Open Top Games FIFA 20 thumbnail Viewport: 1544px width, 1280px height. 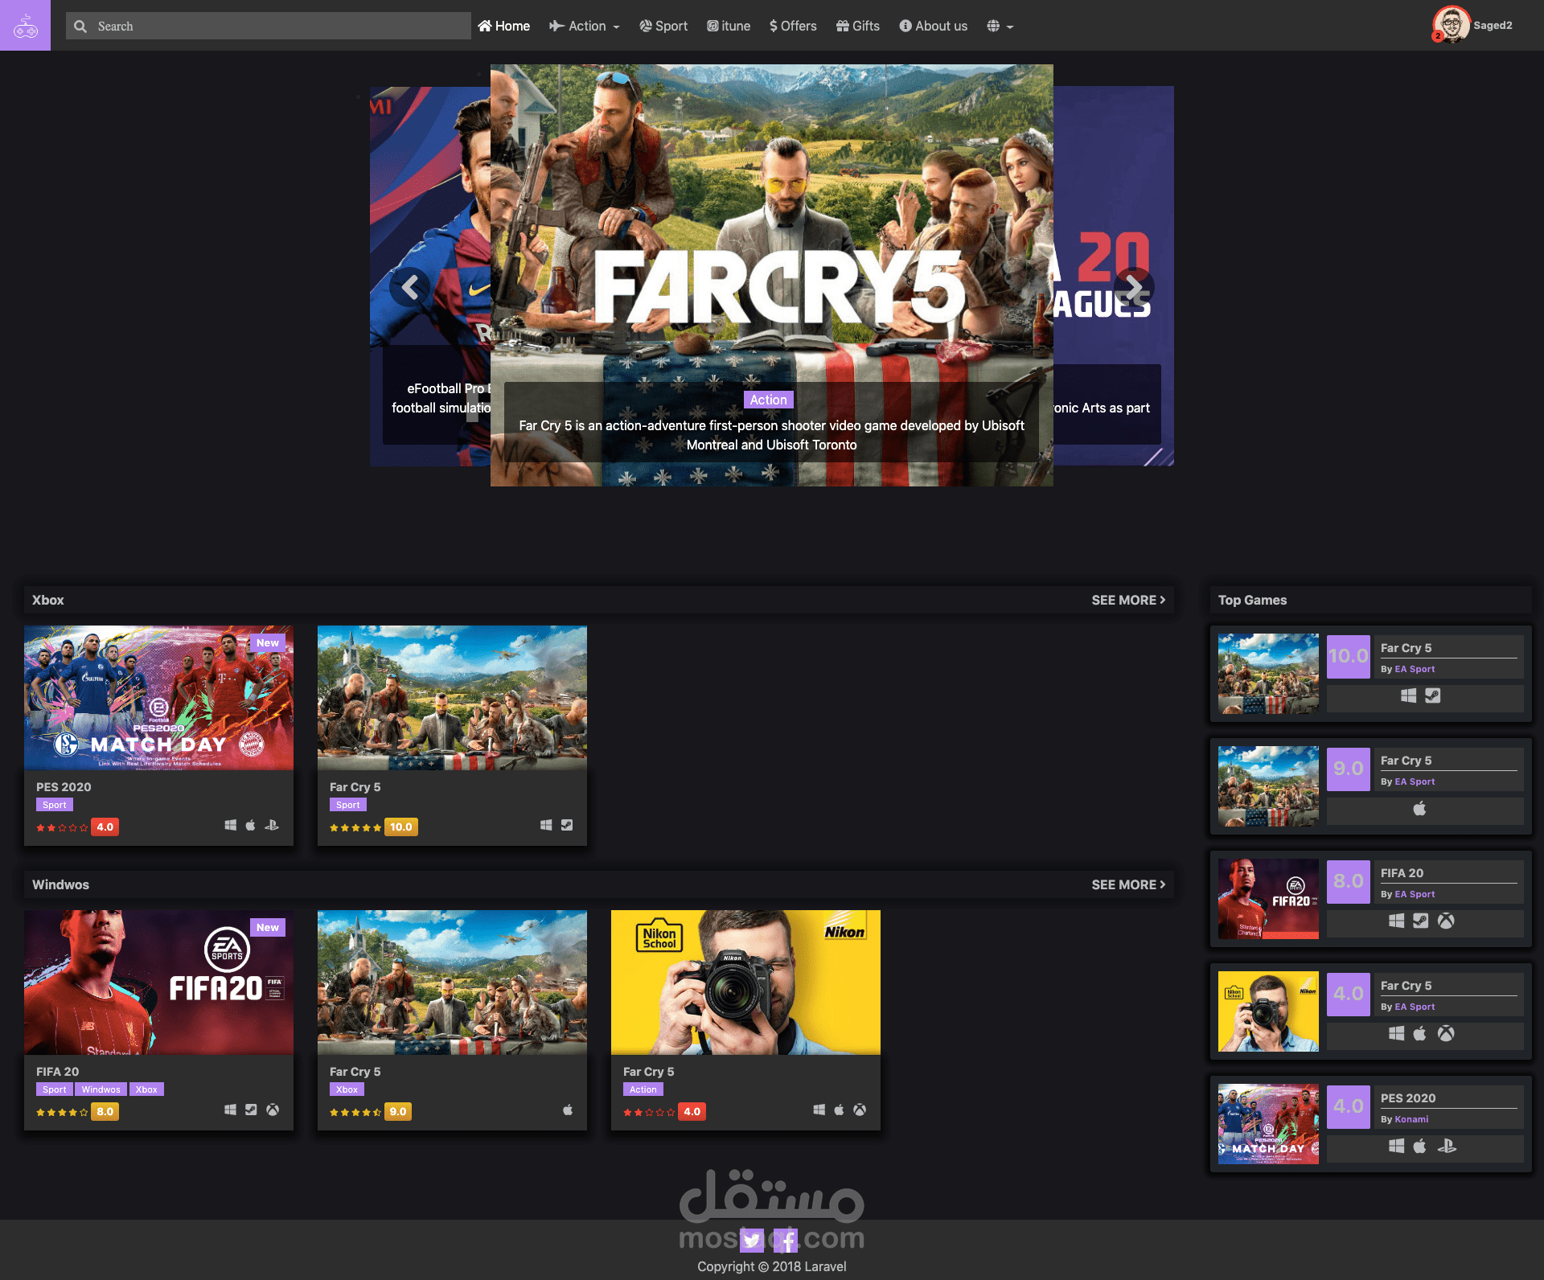(x=1268, y=899)
